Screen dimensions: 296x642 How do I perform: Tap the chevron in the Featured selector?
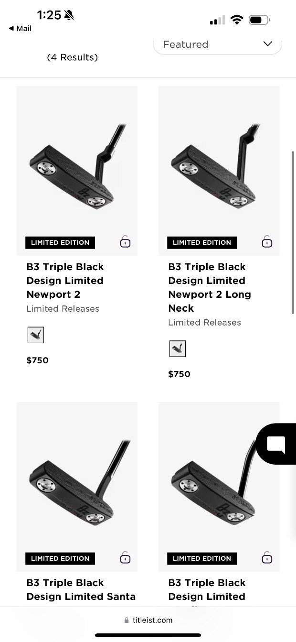coord(268,44)
